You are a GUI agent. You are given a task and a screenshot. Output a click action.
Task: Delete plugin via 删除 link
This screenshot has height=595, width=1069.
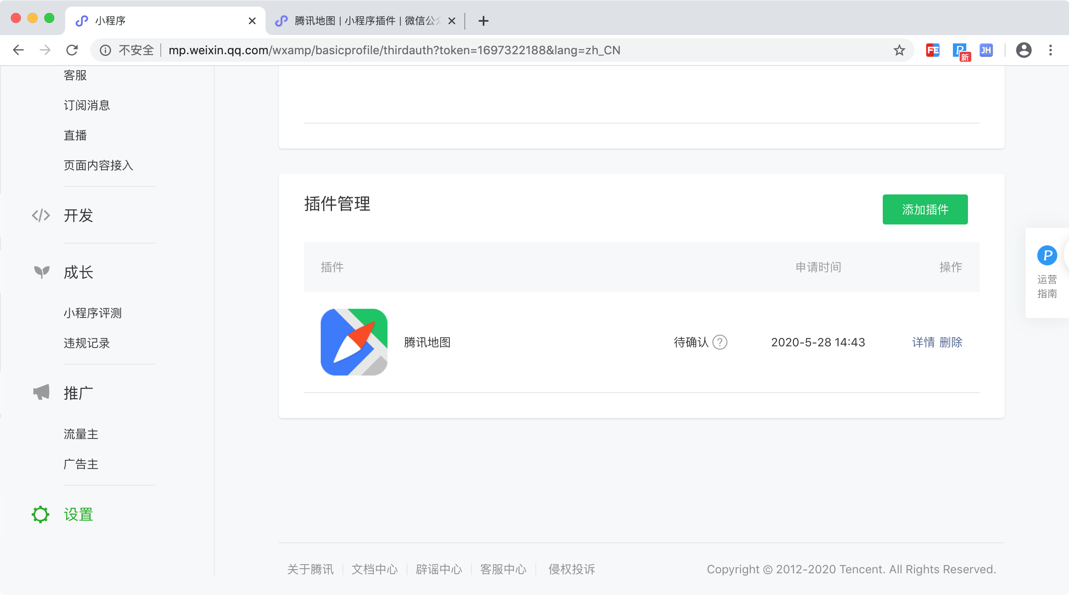[951, 342]
